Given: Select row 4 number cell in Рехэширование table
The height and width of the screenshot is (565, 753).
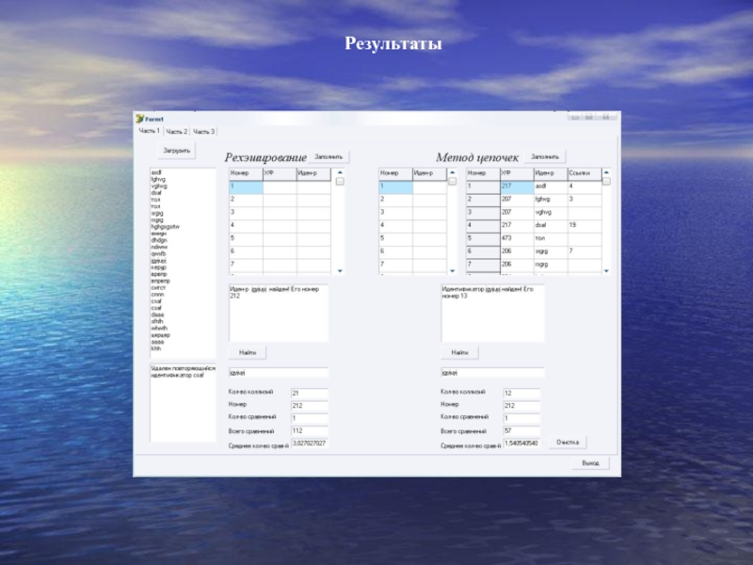Looking at the screenshot, I should click(246, 226).
